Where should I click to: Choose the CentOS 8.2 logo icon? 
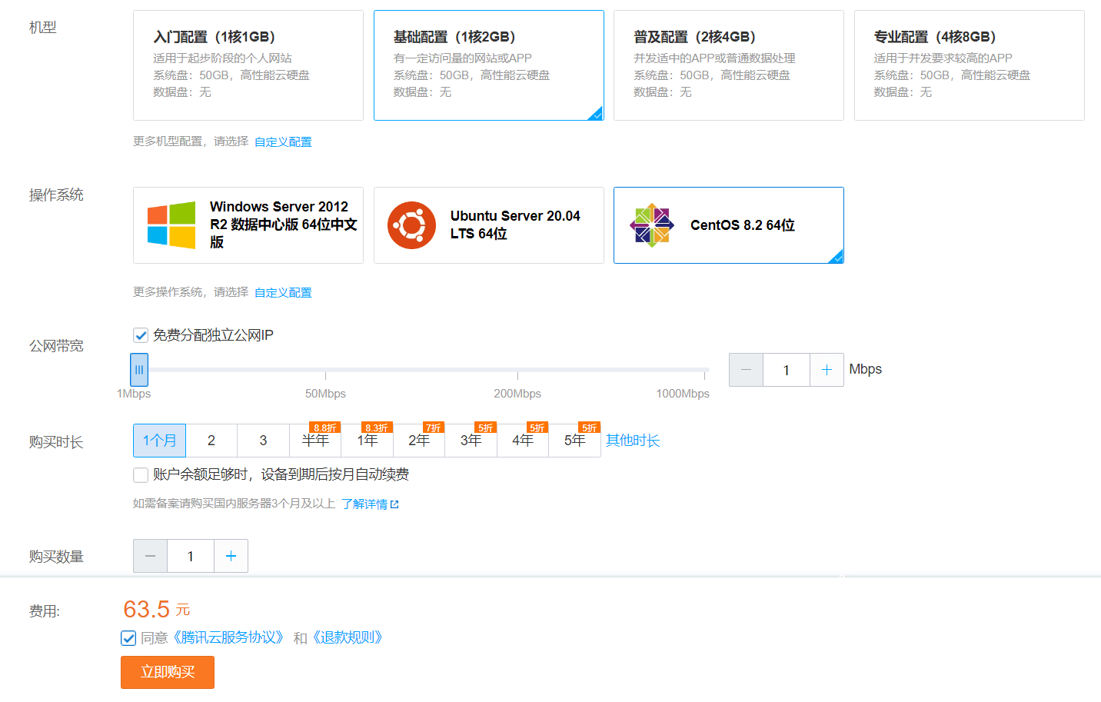651,225
